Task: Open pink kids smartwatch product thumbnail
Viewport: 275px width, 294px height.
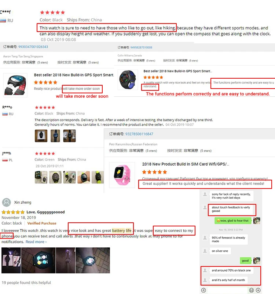Action: coord(122,175)
